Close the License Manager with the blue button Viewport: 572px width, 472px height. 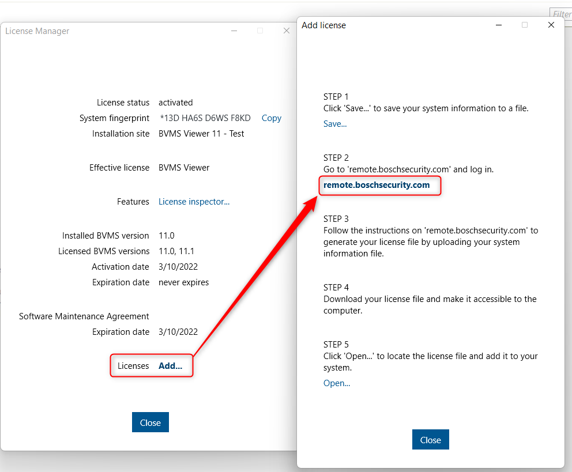click(x=150, y=422)
